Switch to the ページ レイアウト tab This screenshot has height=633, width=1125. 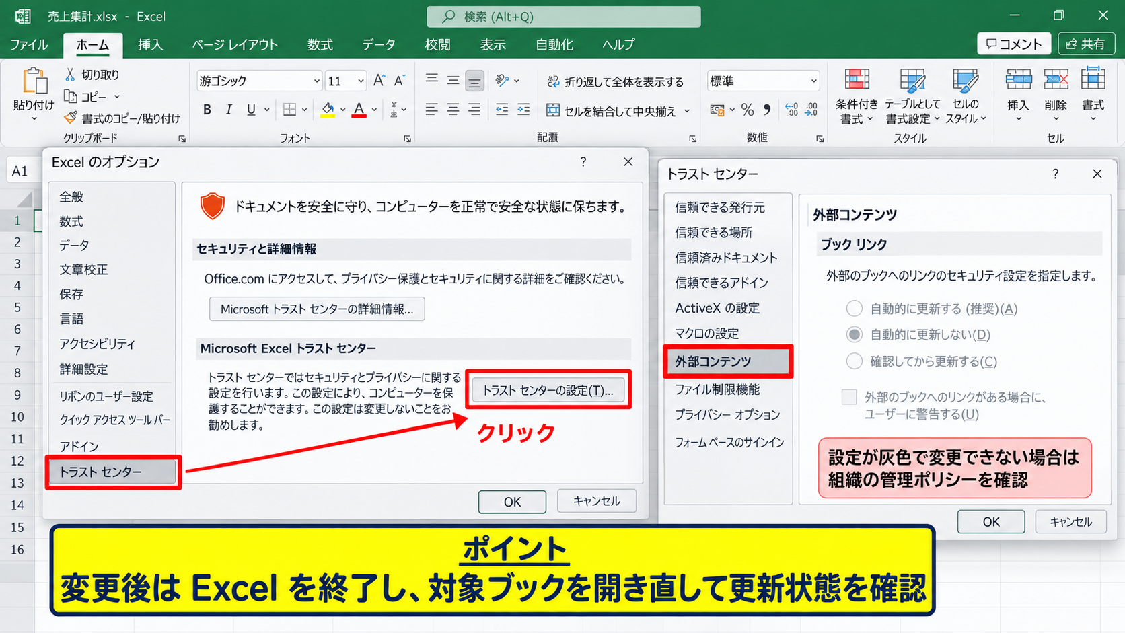235,44
